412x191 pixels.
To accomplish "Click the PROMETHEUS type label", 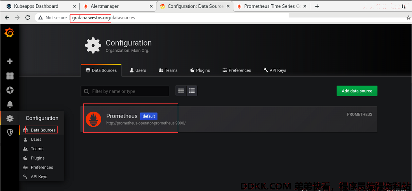I will 359,114.
